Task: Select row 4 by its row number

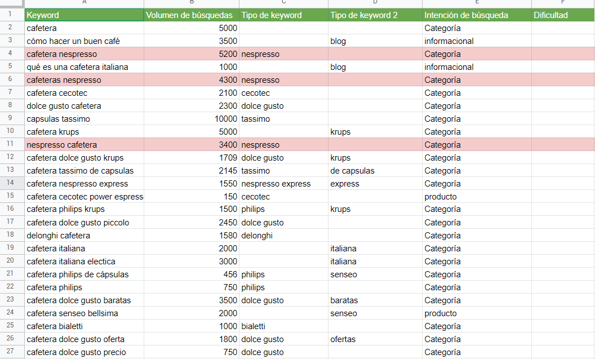Action: 10,54
